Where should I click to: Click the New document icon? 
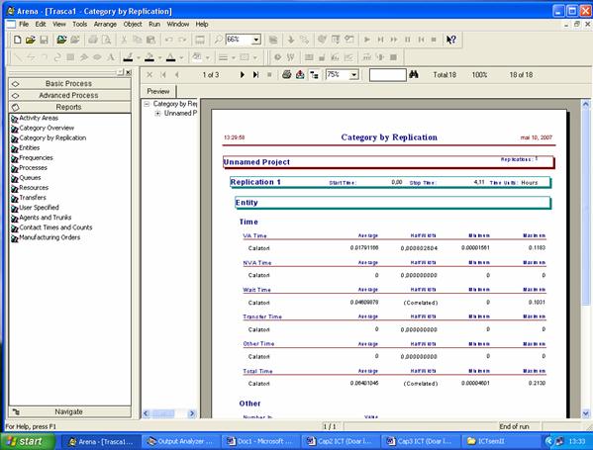(x=17, y=40)
